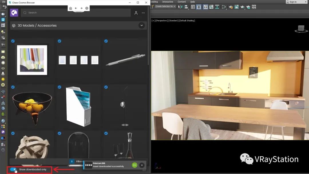
Task: Open Mirror tool in main toolbar
Action: click(180, 7)
